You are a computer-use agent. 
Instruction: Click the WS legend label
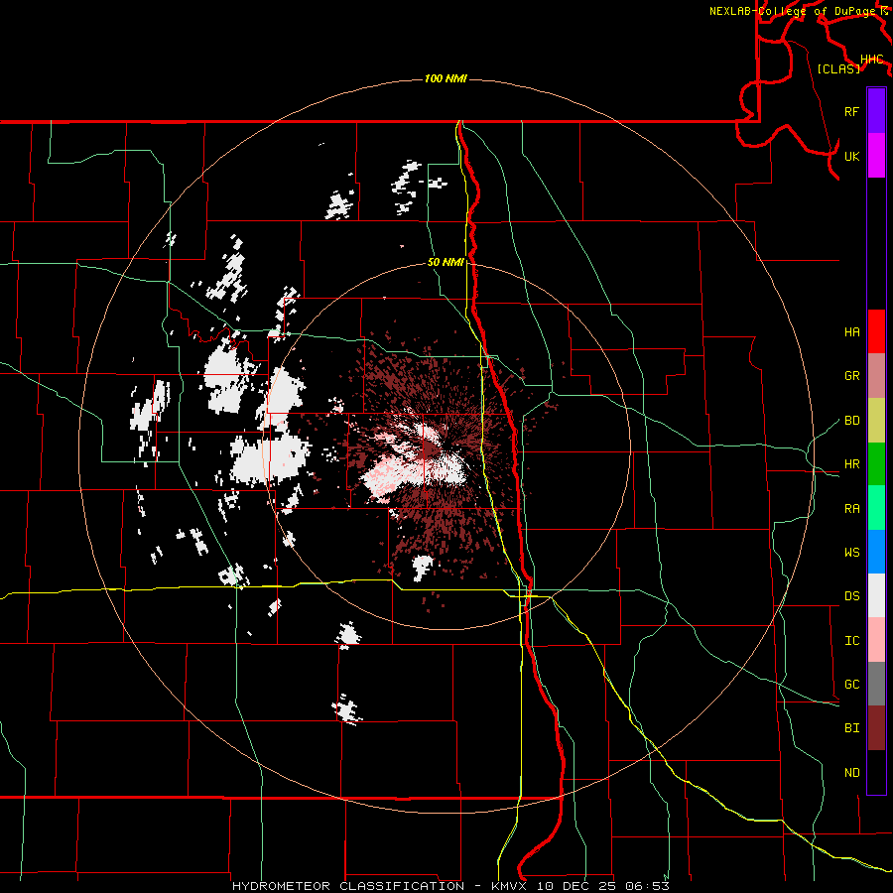(851, 552)
